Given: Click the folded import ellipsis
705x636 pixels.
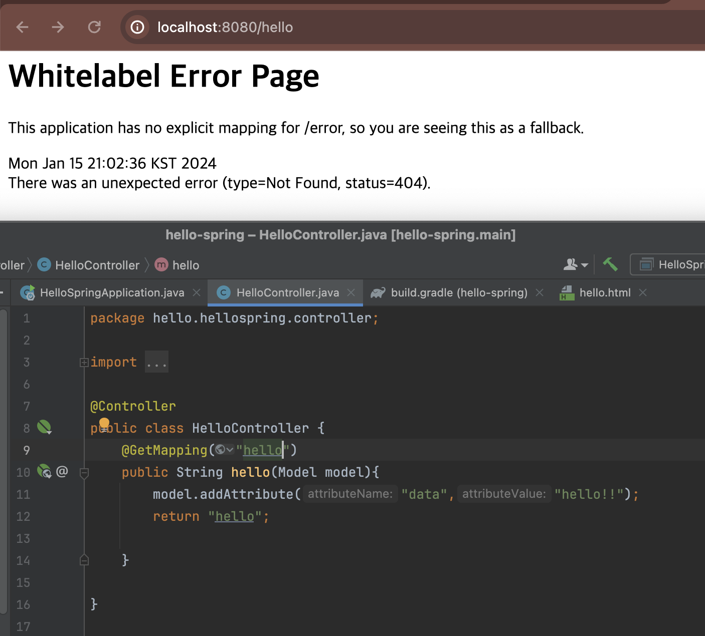Looking at the screenshot, I should (x=157, y=362).
